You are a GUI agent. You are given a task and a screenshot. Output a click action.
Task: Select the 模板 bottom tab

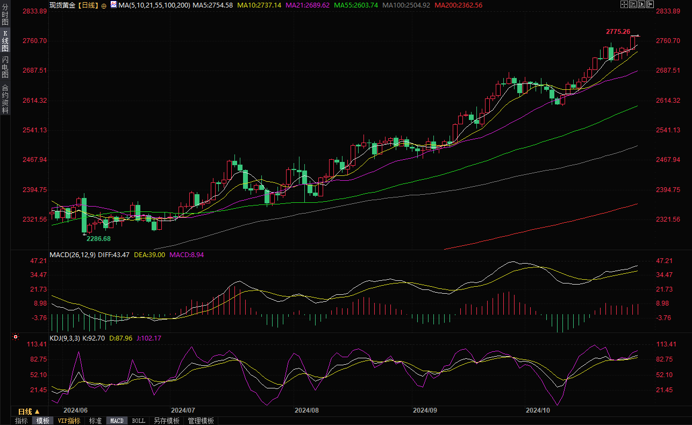pos(42,421)
